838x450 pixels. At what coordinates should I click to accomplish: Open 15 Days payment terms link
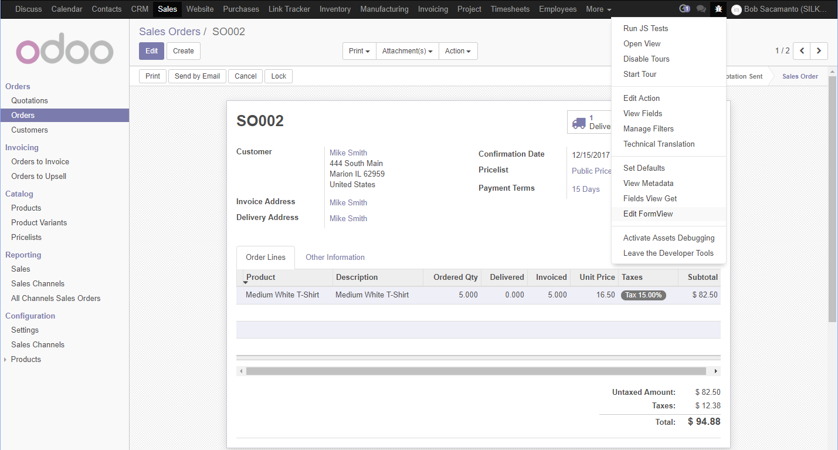point(586,189)
